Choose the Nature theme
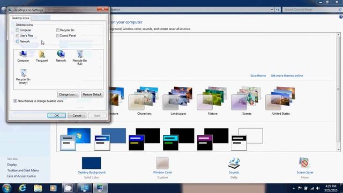 (x=213, y=101)
